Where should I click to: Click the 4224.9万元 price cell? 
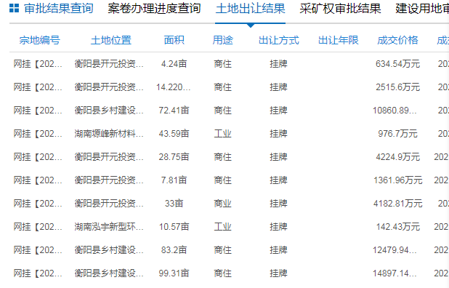(397, 157)
